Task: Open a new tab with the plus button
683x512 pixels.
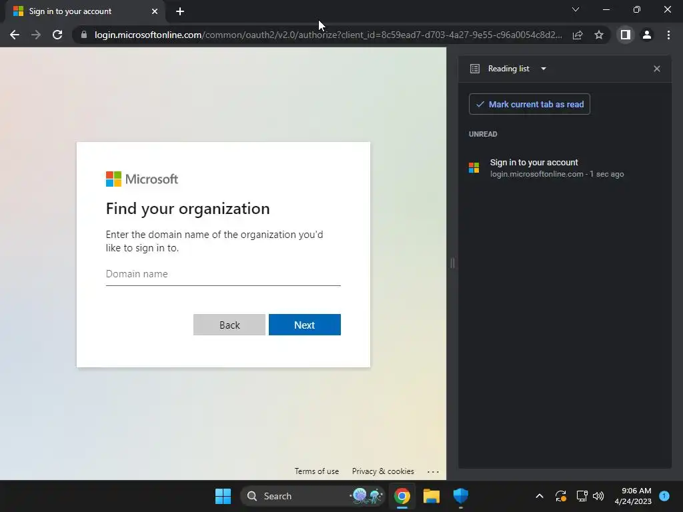Action: (x=180, y=11)
